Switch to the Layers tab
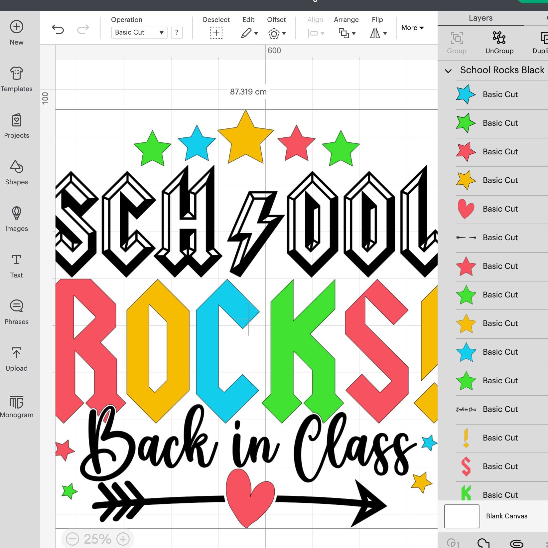548x548 pixels. 480,18
